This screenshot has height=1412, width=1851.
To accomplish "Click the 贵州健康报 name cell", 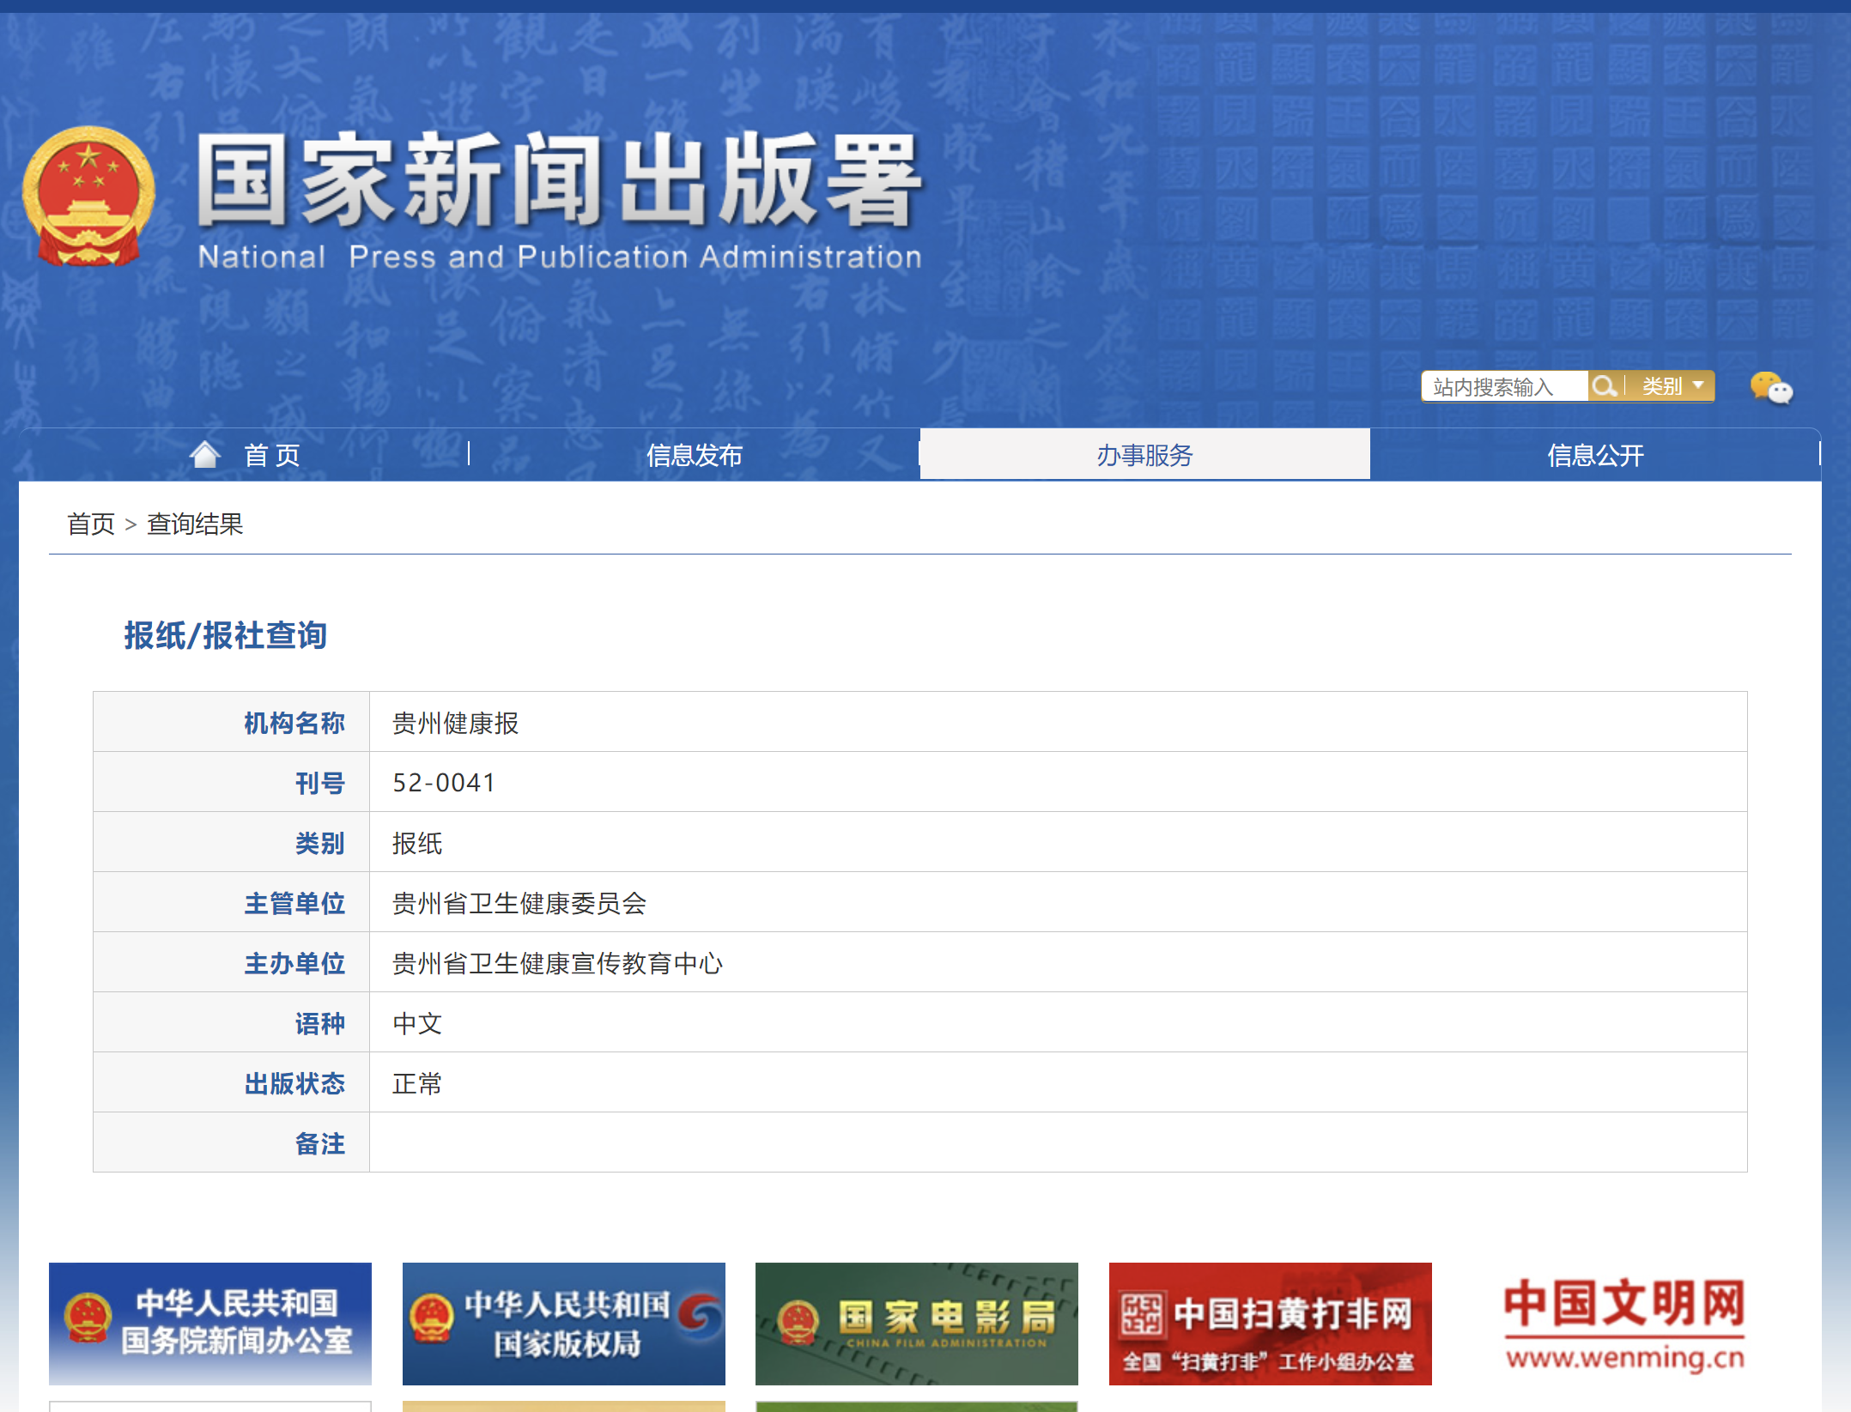I will pos(455,723).
